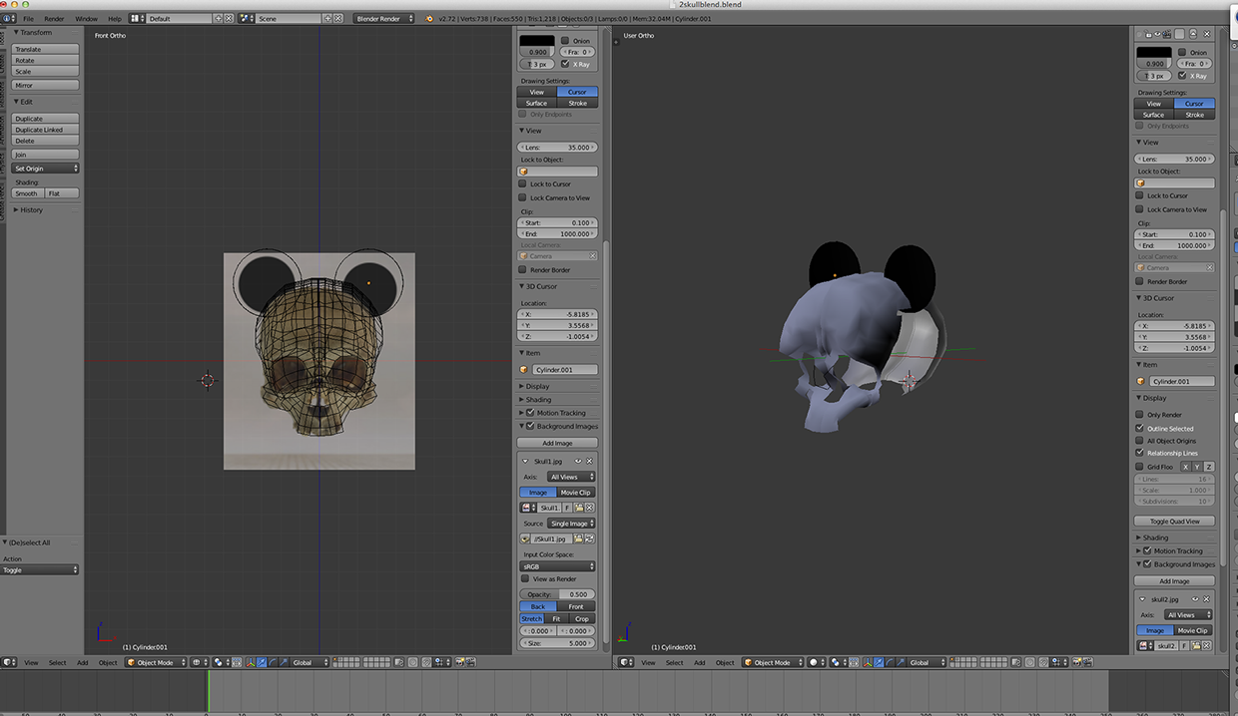Expand the Motion Tracking panel in left properties

(x=560, y=413)
